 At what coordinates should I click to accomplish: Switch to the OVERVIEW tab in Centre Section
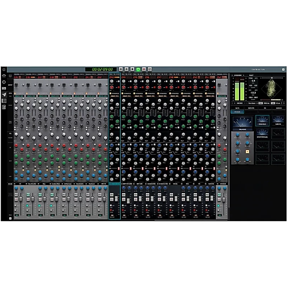click(x=238, y=75)
